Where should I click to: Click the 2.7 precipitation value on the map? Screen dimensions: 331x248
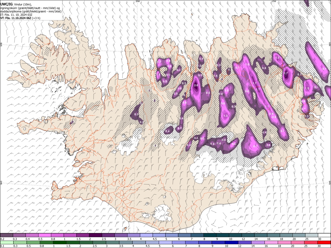click(x=286, y=73)
